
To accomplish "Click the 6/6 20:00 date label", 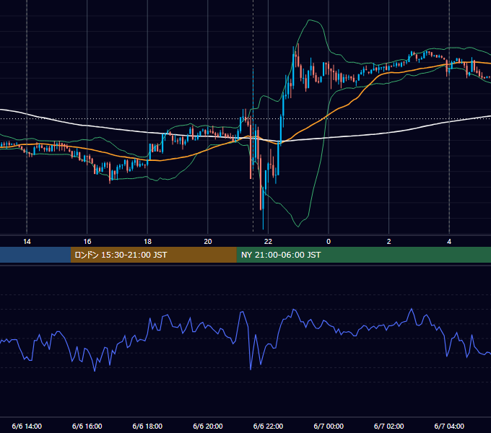I will point(208,426).
